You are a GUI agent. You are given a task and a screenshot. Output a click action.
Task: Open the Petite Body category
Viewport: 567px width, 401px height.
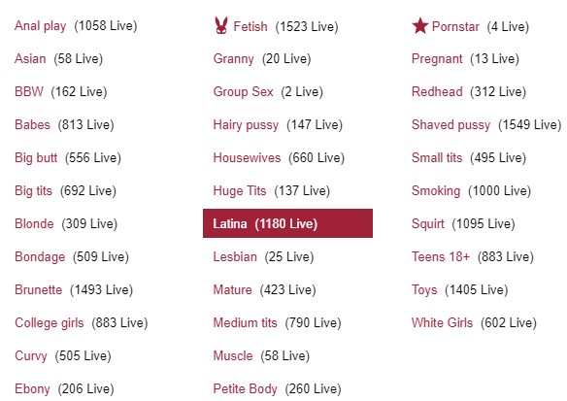pyautogui.click(x=246, y=388)
